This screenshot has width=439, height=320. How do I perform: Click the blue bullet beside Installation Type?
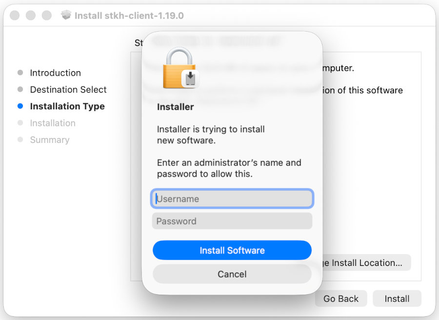(20, 106)
